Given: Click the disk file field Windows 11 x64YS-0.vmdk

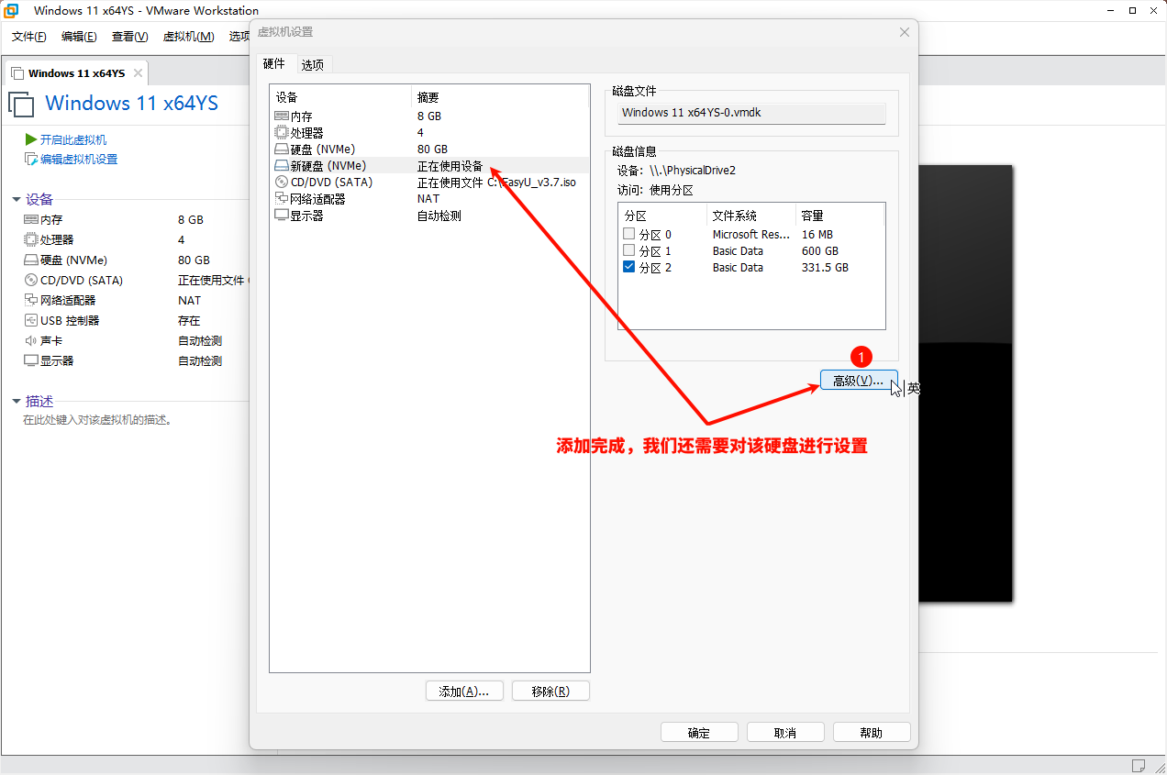Looking at the screenshot, I should click(x=751, y=113).
